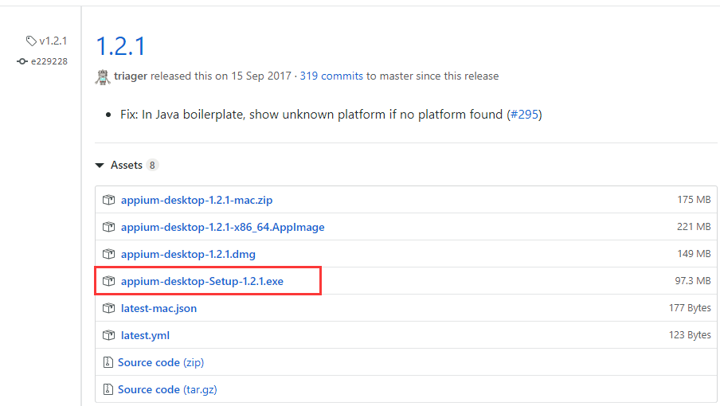The width and height of the screenshot is (720, 406).
Task: Click file icon for Source code (tar.gz)
Action: click(108, 389)
